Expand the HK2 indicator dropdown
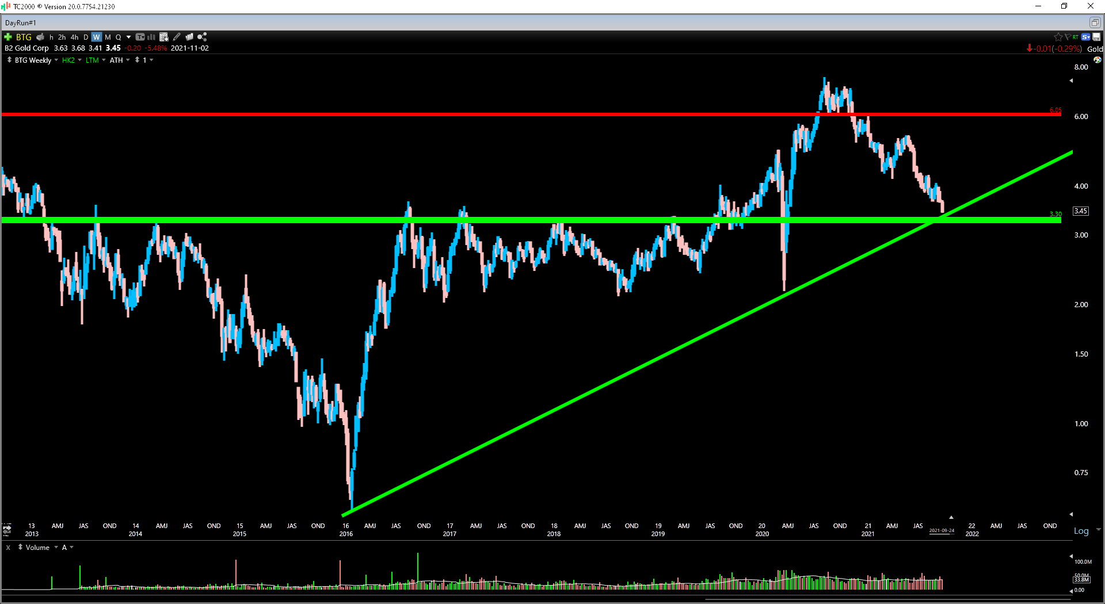 pos(79,60)
